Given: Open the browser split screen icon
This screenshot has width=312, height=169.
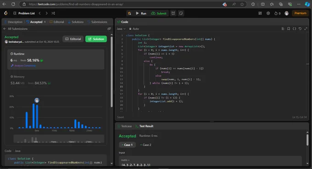Looking at the screenshot, I should tap(262, 4).
